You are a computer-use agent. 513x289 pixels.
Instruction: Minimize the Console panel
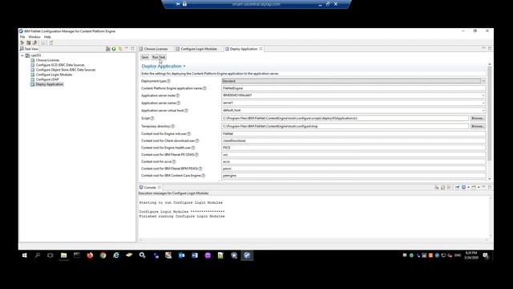(483, 187)
